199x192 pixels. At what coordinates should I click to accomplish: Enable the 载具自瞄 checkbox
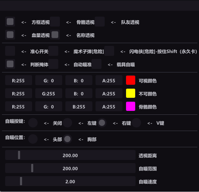(x=96, y=64)
